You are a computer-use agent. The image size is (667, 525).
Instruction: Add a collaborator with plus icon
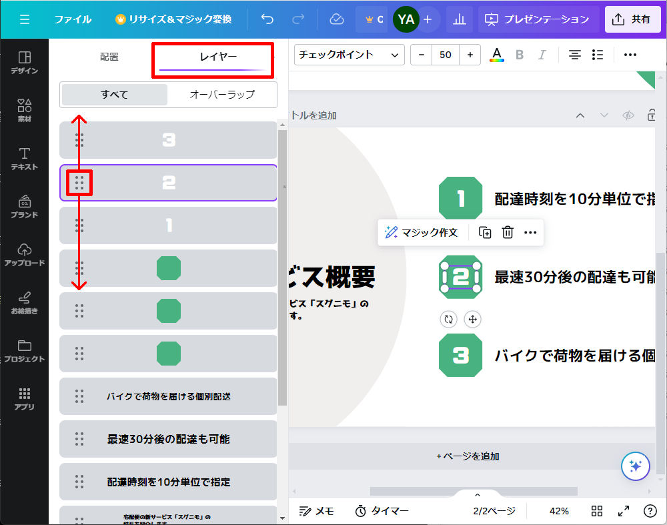(428, 19)
